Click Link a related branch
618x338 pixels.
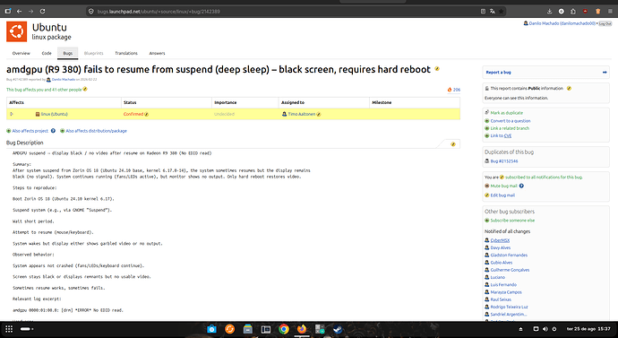(510, 128)
